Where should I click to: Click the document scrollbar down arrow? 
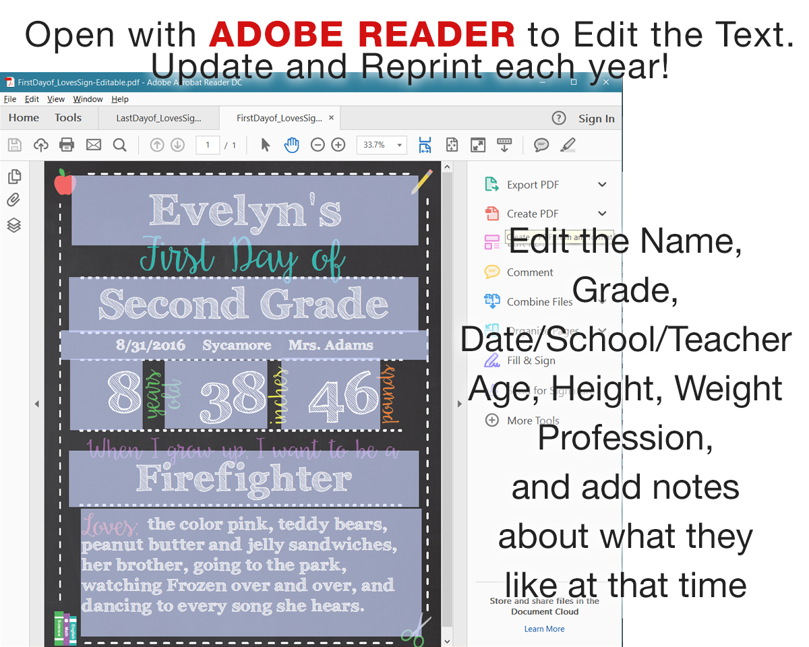[447, 641]
